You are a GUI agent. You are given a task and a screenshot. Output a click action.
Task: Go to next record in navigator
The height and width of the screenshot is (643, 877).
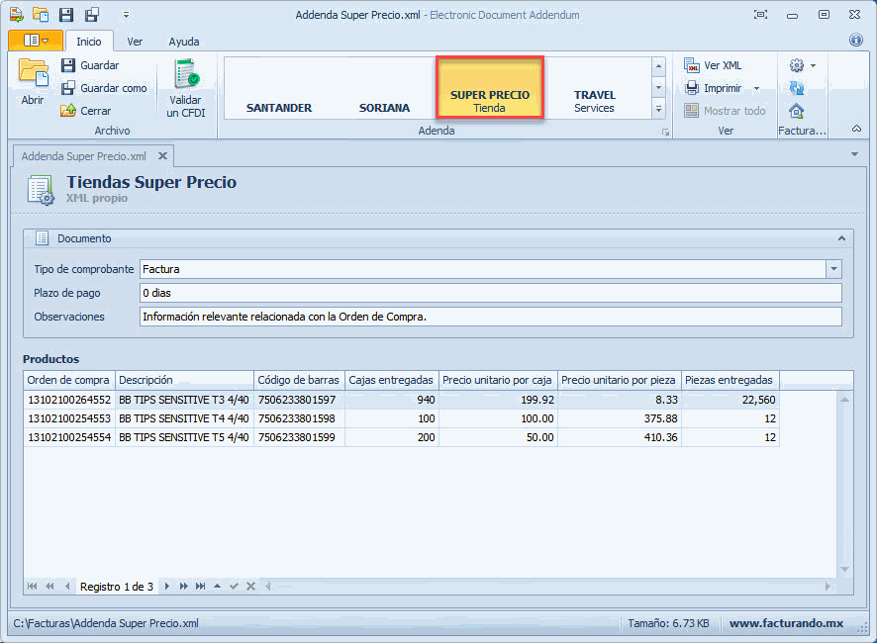tap(166, 587)
